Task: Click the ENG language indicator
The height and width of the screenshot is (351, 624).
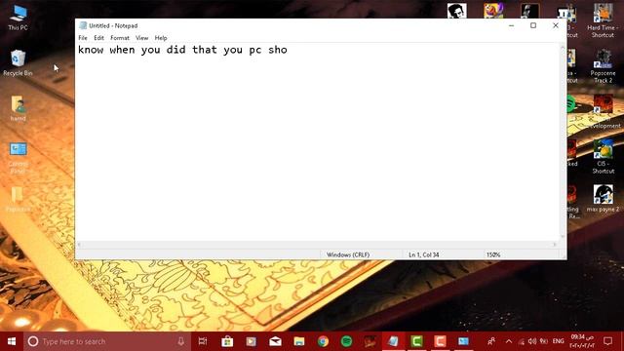Action: click(x=559, y=341)
